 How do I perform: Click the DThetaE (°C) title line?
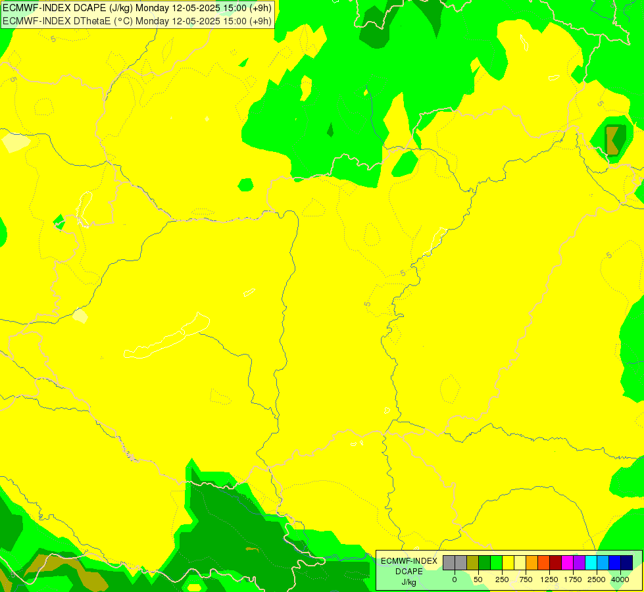[137, 21]
